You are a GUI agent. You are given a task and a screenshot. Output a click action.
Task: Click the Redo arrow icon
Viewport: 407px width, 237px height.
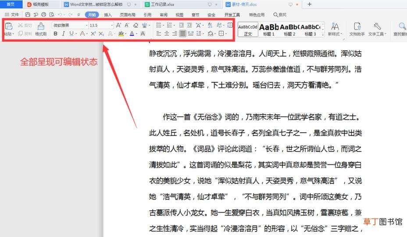(70, 14)
